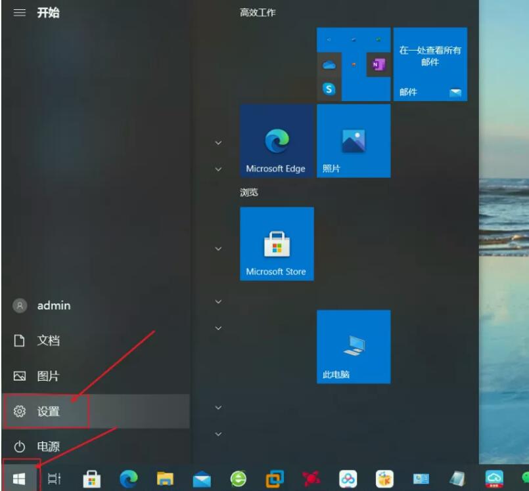Screen dimensions: 529x491
Task: Launch Microsoft Edge from the taskbar
Action: coord(129,479)
